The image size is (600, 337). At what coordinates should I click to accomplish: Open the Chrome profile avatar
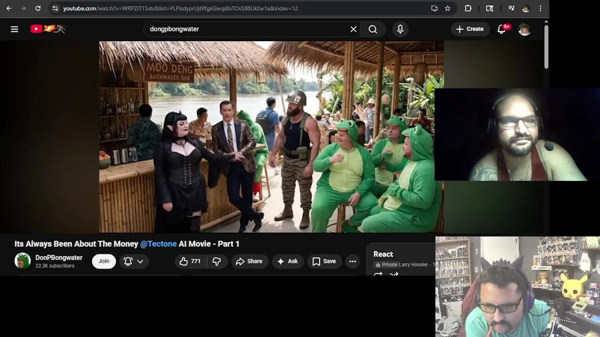point(526,8)
